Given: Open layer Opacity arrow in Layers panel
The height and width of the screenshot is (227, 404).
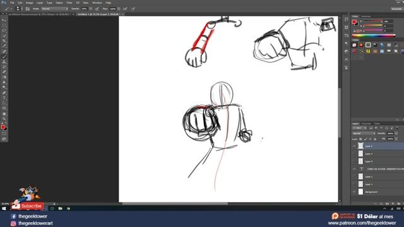Looking at the screenshot, I should click(396, 133).
